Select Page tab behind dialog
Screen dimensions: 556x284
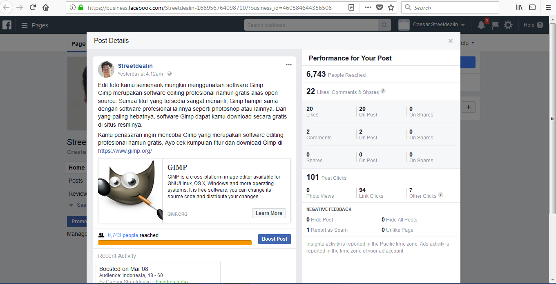click(x=78, y=44)
